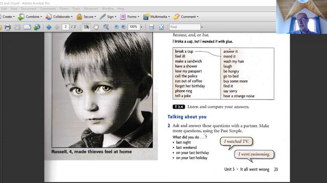Click into the Find search box
The width and height of the screenshot is (327, 183).
[185, 27]
